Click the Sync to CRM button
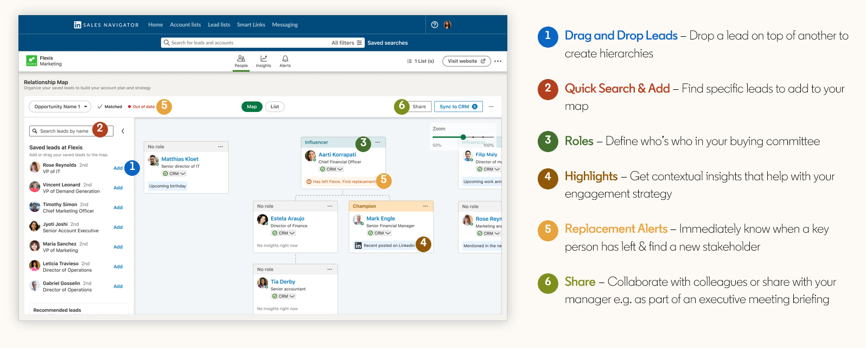 tap(459, 107)
